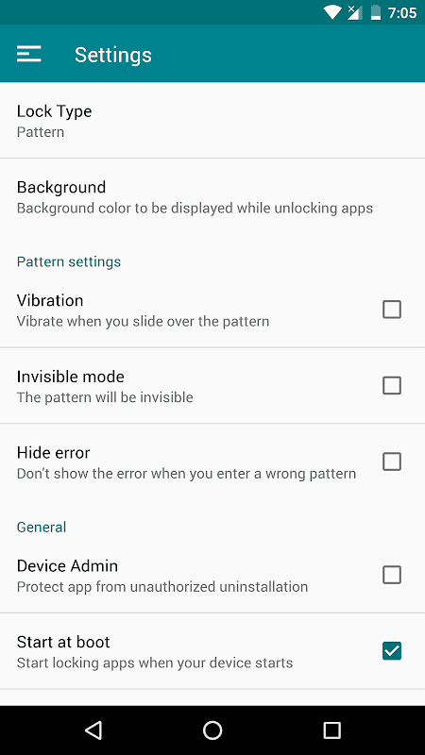This screenshot has width=425, height=755.
Task: Tap the clock showing 7:05
Action: click(402, 12)
